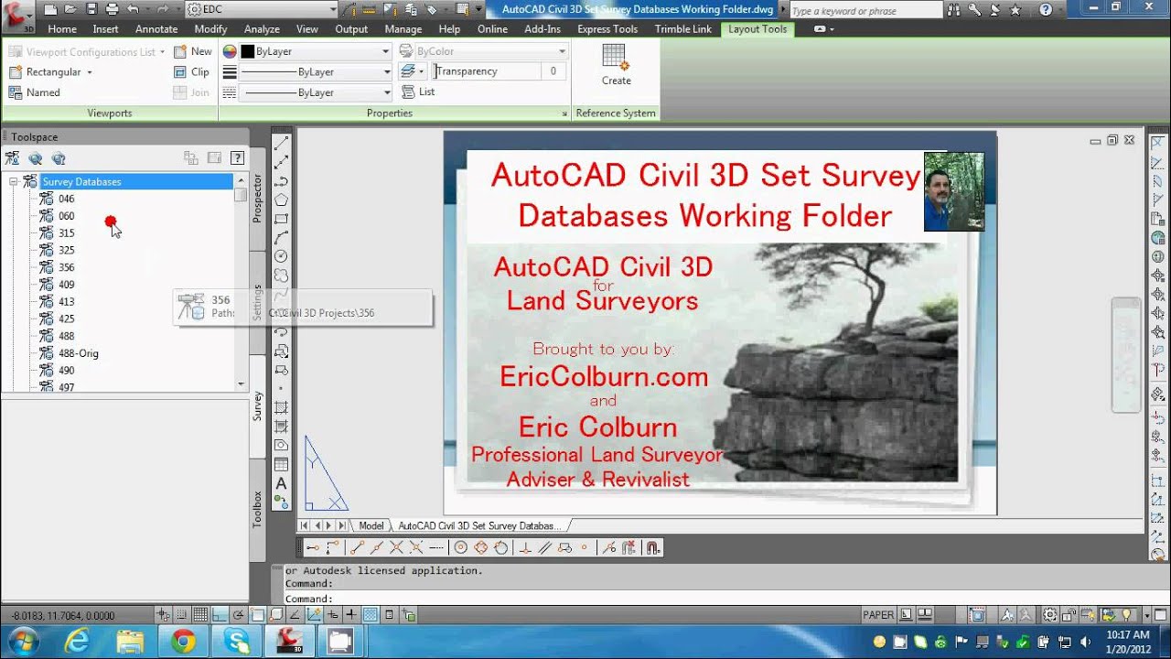Image resolution: width=1171 pixels, height=659 pixels.
Task: Click the Undo arrow icon
Action: pos(133,9)
